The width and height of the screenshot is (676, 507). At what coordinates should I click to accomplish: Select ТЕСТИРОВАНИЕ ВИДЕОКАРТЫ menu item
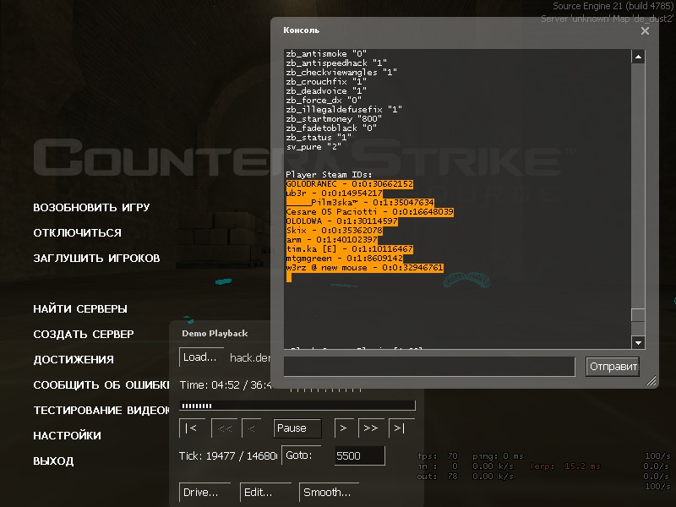101,410
